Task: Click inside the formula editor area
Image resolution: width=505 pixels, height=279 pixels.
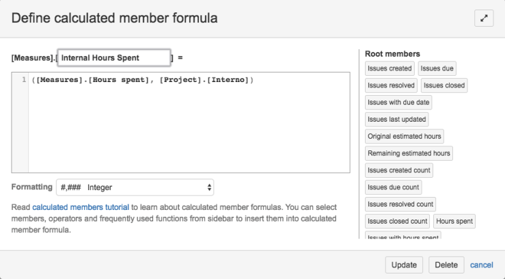Action: tap(188, 123)
